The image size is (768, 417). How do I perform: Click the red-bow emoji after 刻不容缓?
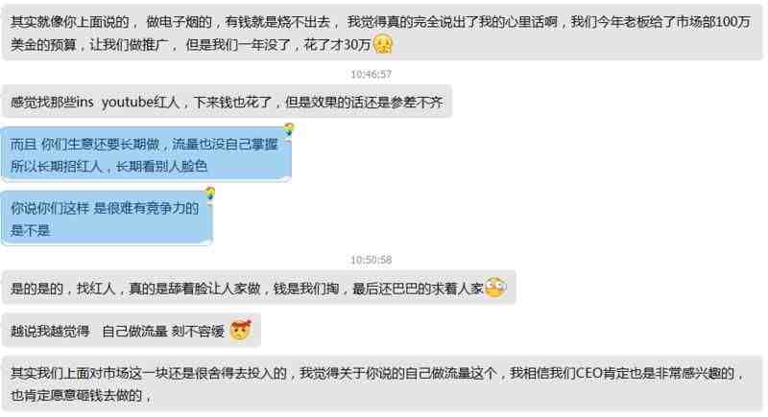coord(241,330)
